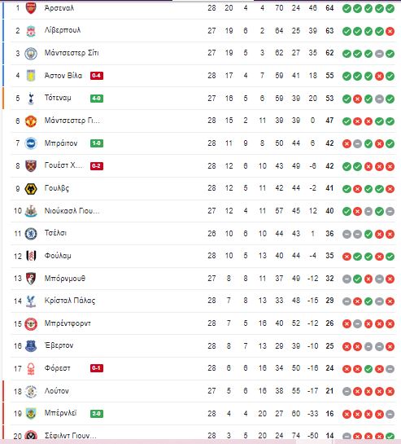Click the Crystal Palace eagle crest
Screen dimensions: 401x444
pyautogui.click(x=31, y=301)
